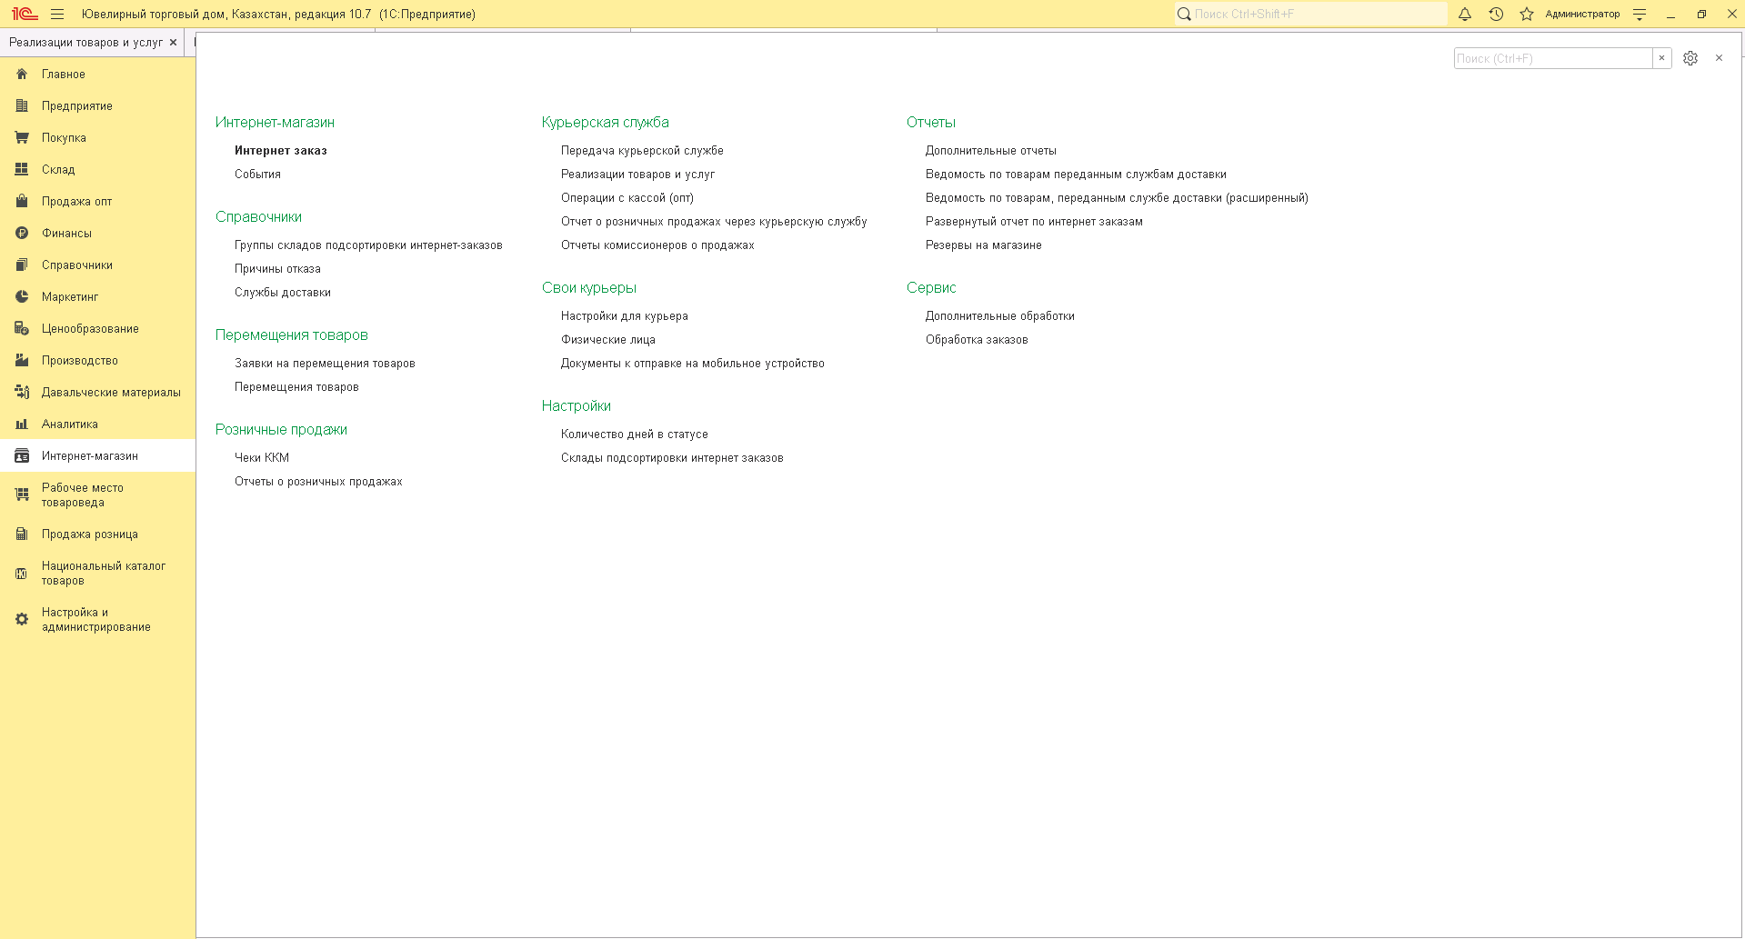Switch to Реализации товаров и услуг tab
Image resolution: width=1745 pixels, height=939 pixels.
85,43
